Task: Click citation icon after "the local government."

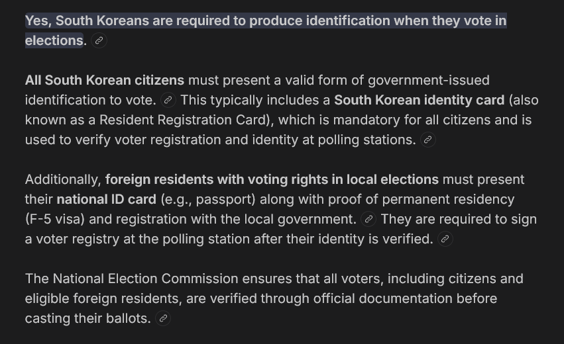Action: pos(368,220)
